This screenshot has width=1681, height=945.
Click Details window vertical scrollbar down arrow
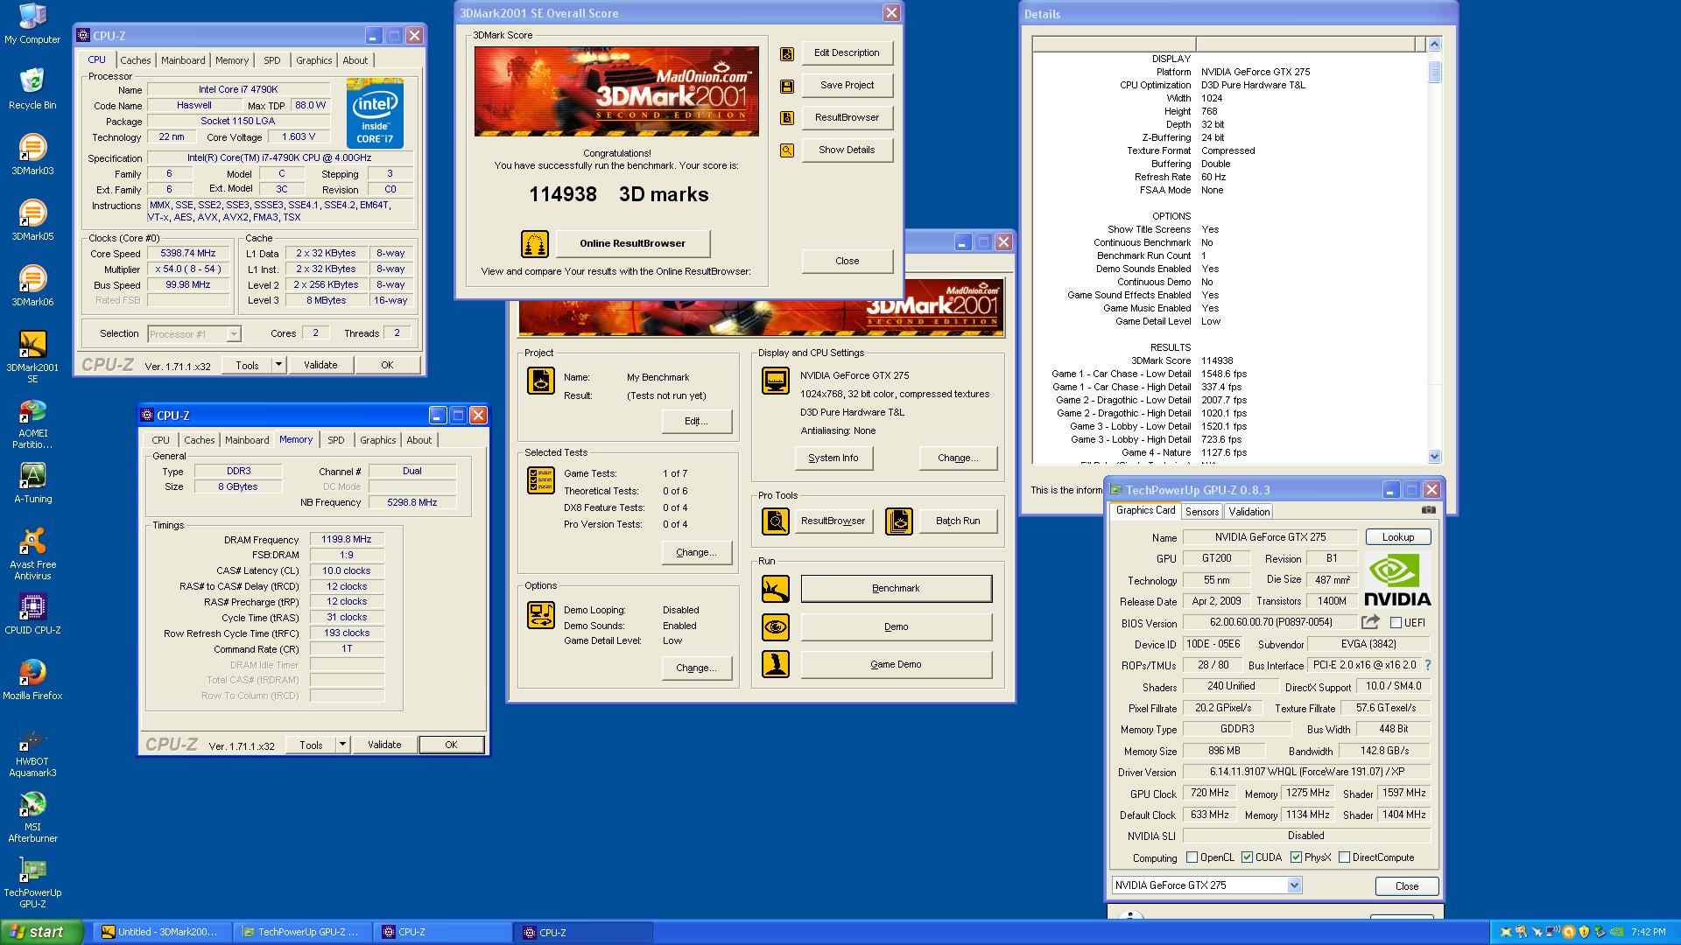pos(1434,456)
